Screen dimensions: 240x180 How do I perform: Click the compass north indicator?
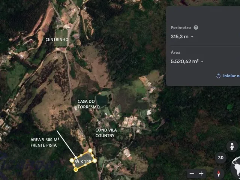[x=219, y=174]
